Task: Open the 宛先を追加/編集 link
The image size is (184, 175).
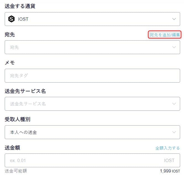Action: coord(165,35)
